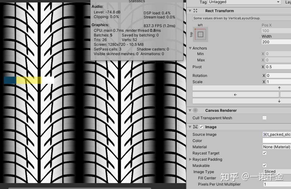Image resolution: width=291 pixels, height=189 pixels.
Task: Click the Rect Transform move icon
Action: click(x=195, y=11)
